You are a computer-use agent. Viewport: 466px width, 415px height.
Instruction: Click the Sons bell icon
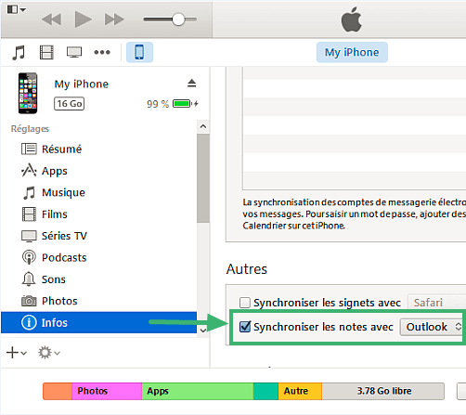click(x=29, y=279)
